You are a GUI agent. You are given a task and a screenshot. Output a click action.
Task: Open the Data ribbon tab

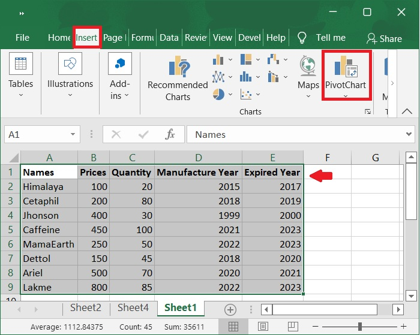169,37
